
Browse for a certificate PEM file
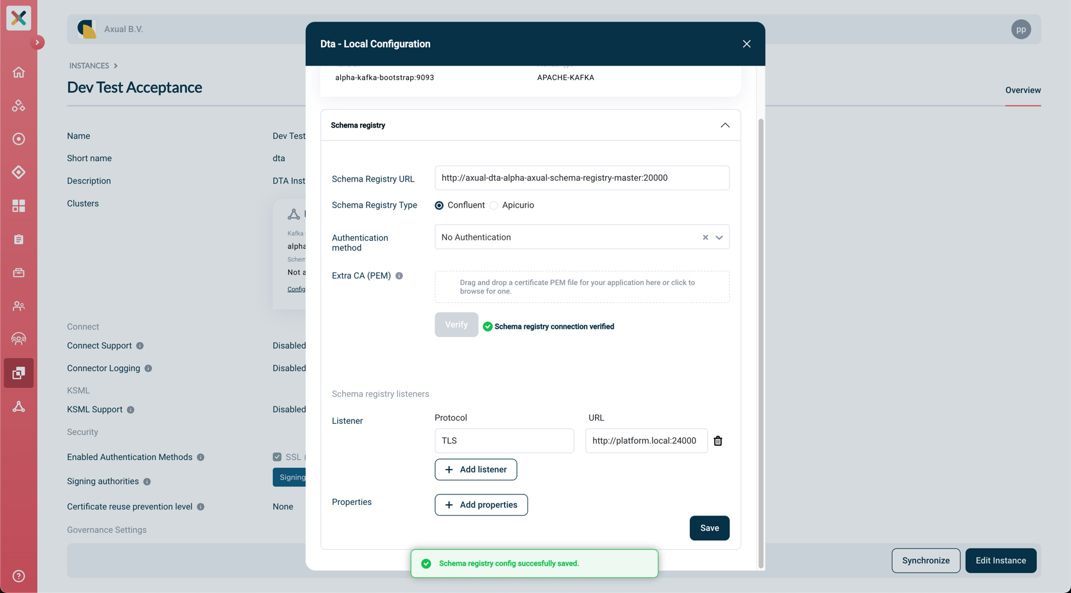(582, 287)
